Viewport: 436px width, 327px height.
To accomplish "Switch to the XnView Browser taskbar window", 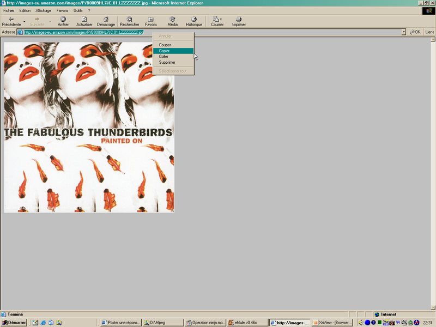I will (332, 323).
